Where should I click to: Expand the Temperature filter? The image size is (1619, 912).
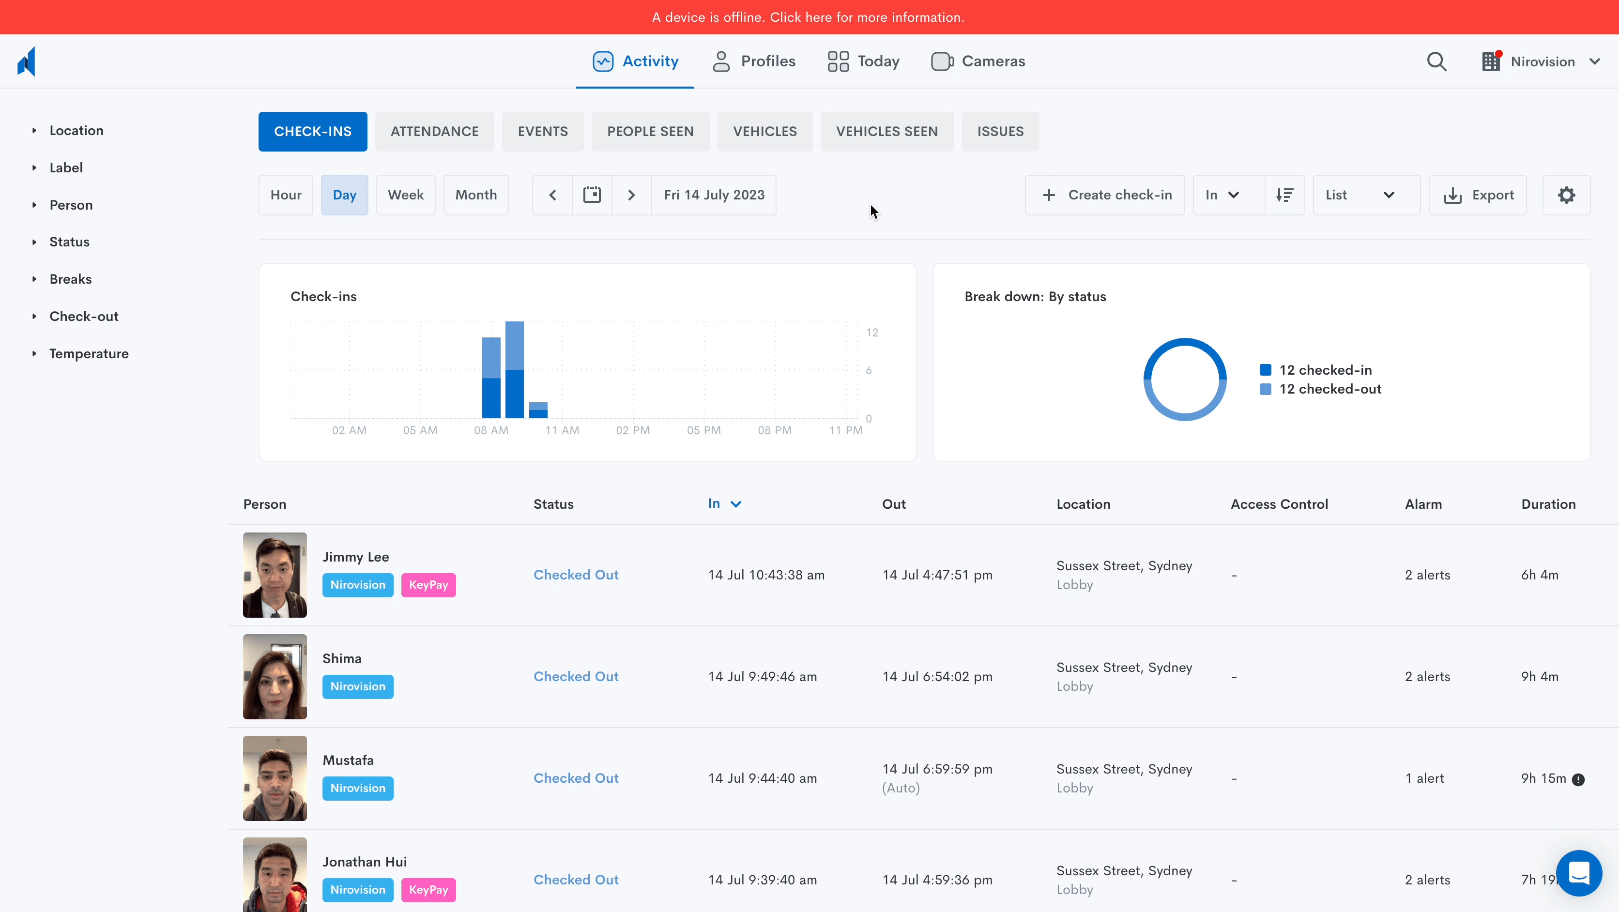tap(80, 354)
